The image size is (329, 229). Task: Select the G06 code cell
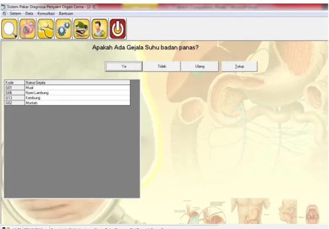coord(15,93)
